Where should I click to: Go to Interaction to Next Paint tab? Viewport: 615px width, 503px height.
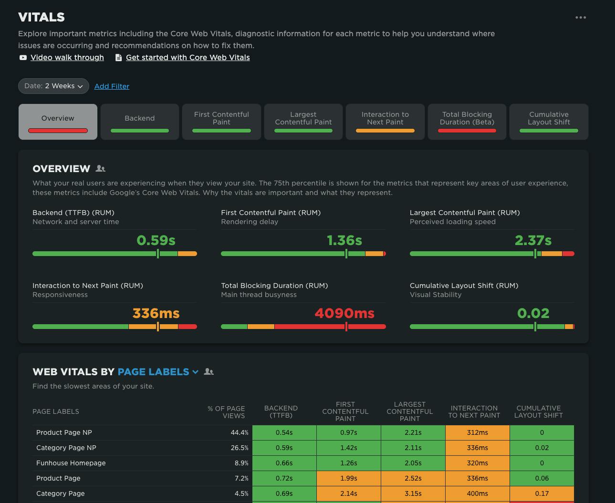point(385,122)
